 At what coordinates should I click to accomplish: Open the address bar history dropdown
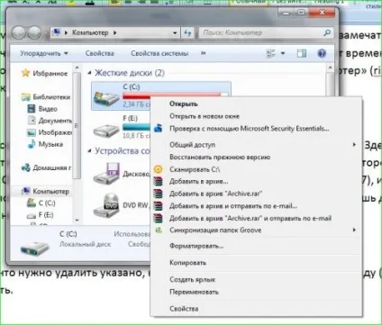(175, 32)
